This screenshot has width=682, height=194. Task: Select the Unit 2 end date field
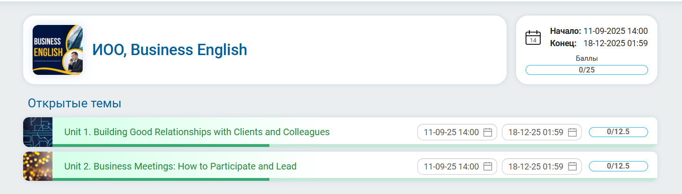click(x=535, y=166)
